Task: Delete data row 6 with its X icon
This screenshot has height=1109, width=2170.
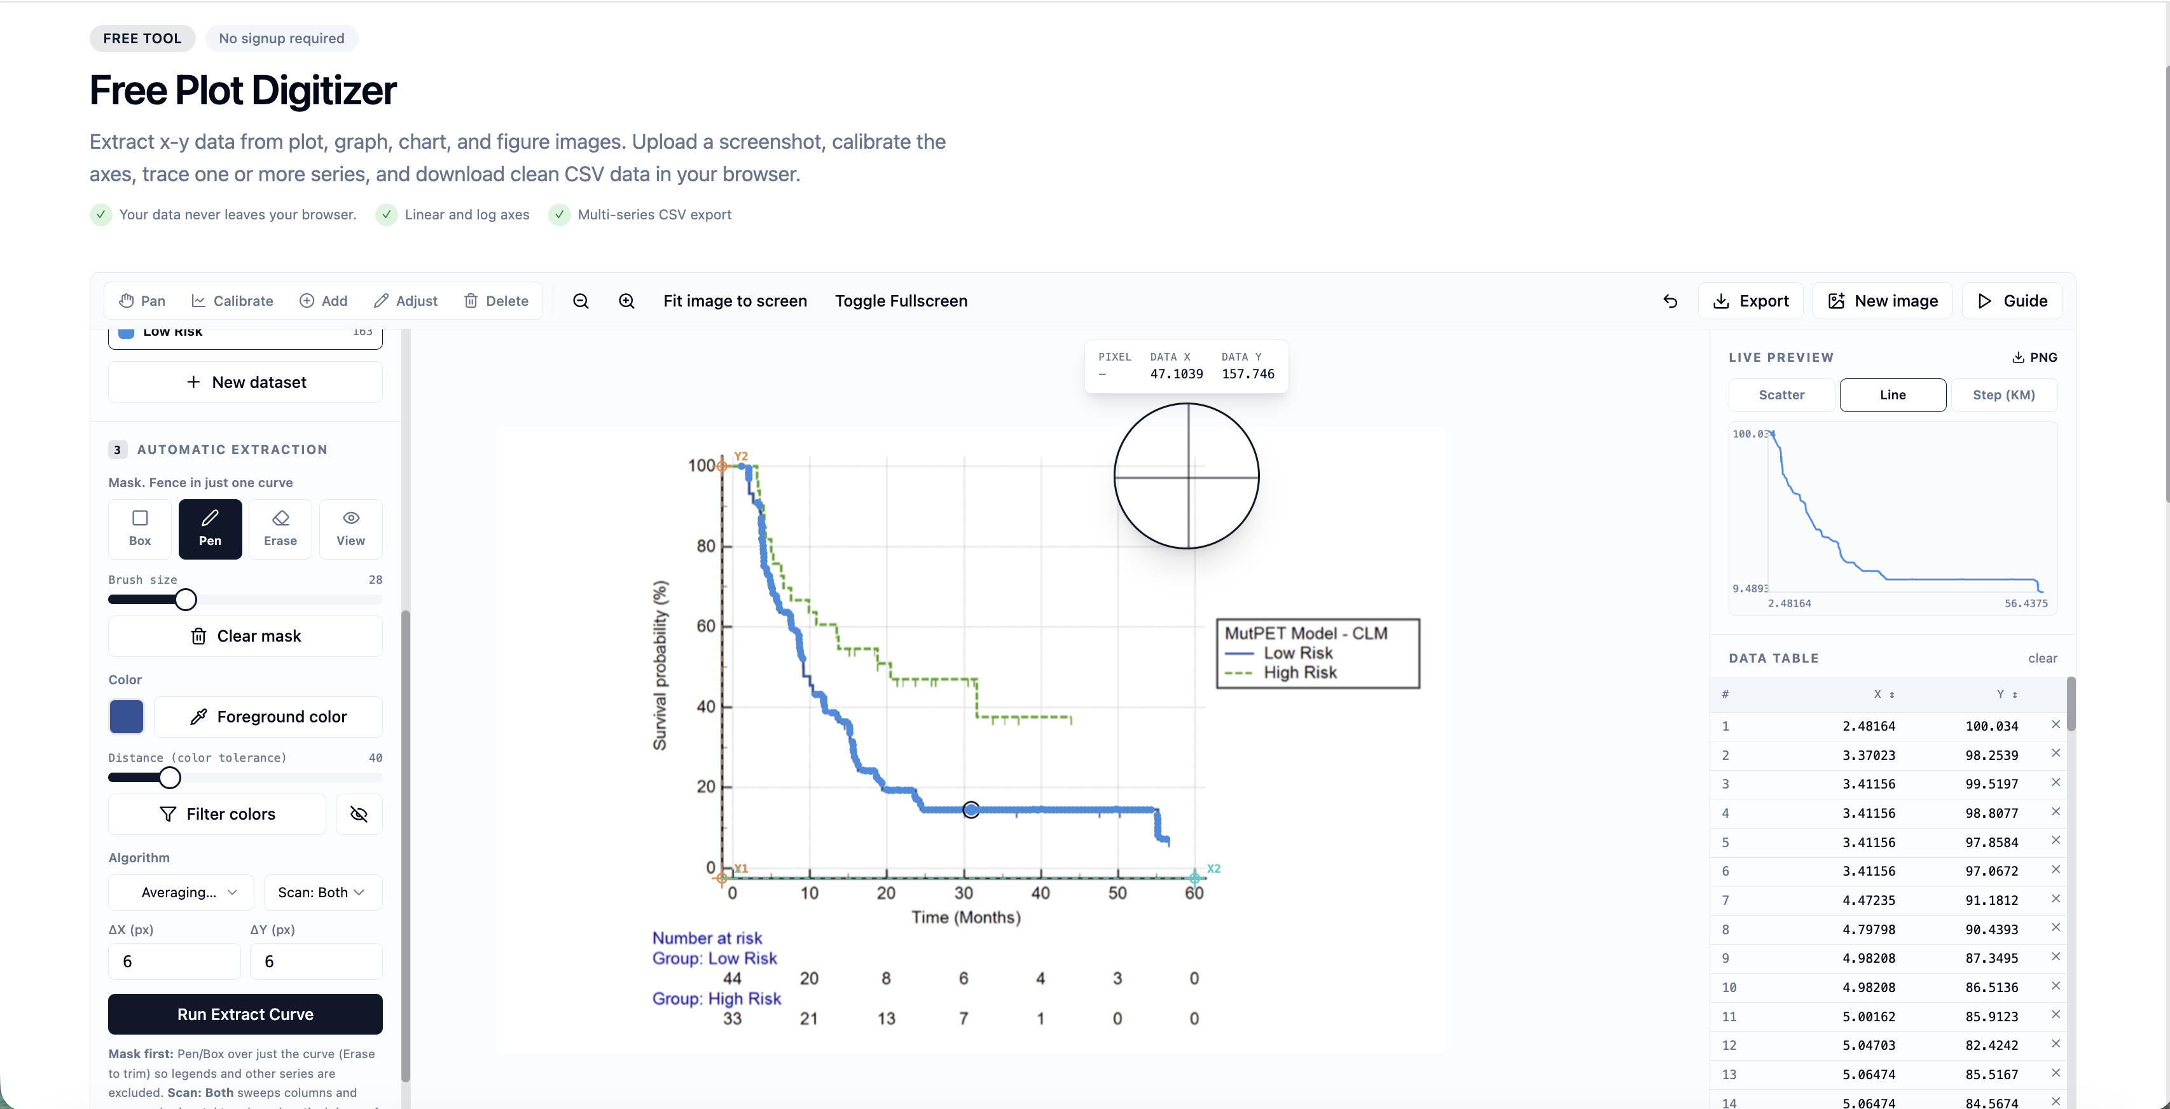Action: (x=2056, y=870)
